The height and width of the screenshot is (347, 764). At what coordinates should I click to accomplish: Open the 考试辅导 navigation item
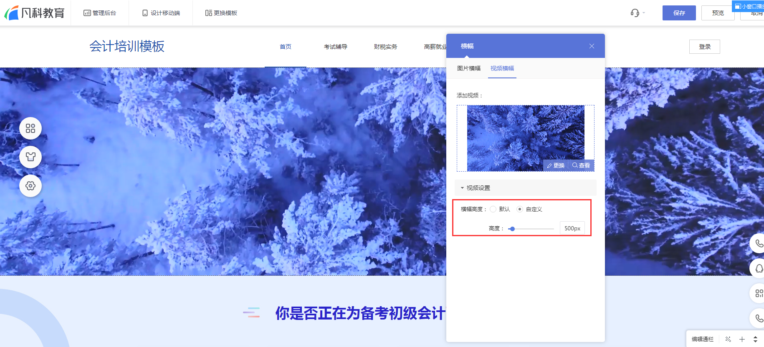pos(336,47)
